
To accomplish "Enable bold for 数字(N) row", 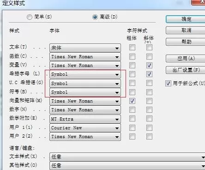I will pos(132,110).
